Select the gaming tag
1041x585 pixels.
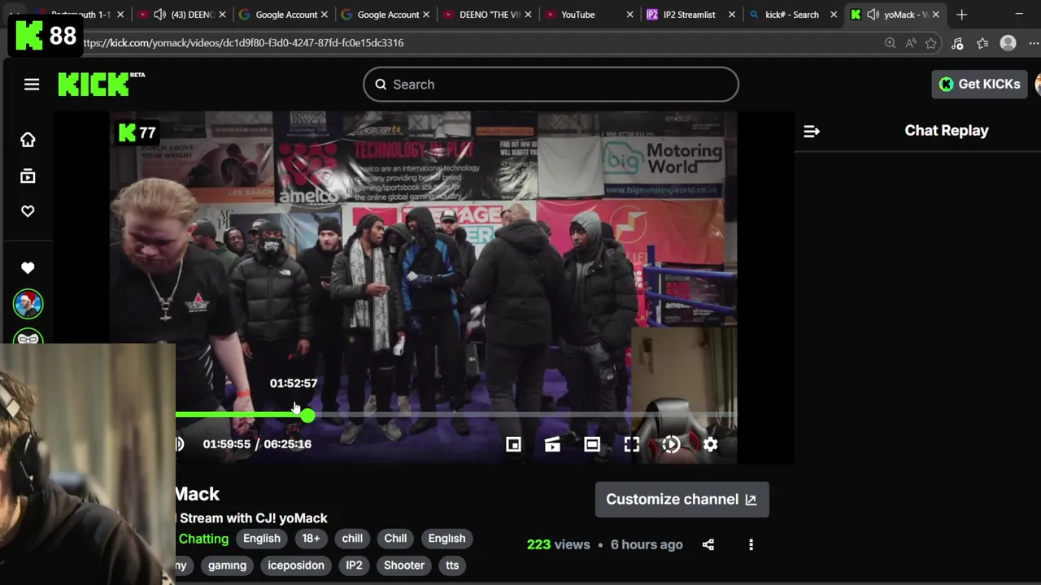pyautogui.click(x=227, y=565)
